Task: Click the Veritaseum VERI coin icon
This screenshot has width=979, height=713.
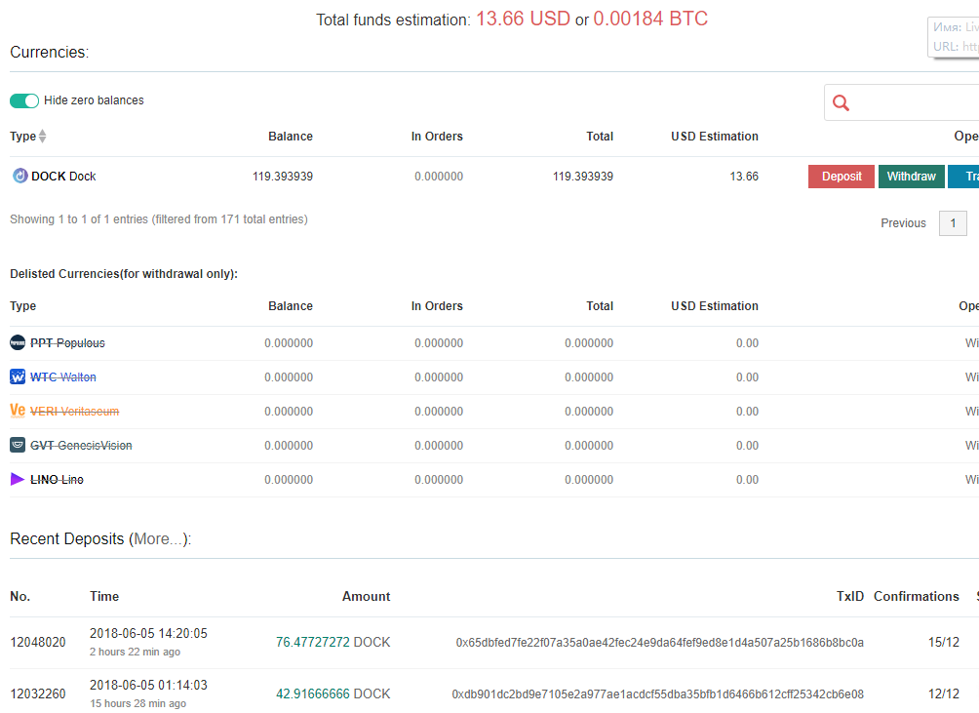Action: (x=18, y=411)
